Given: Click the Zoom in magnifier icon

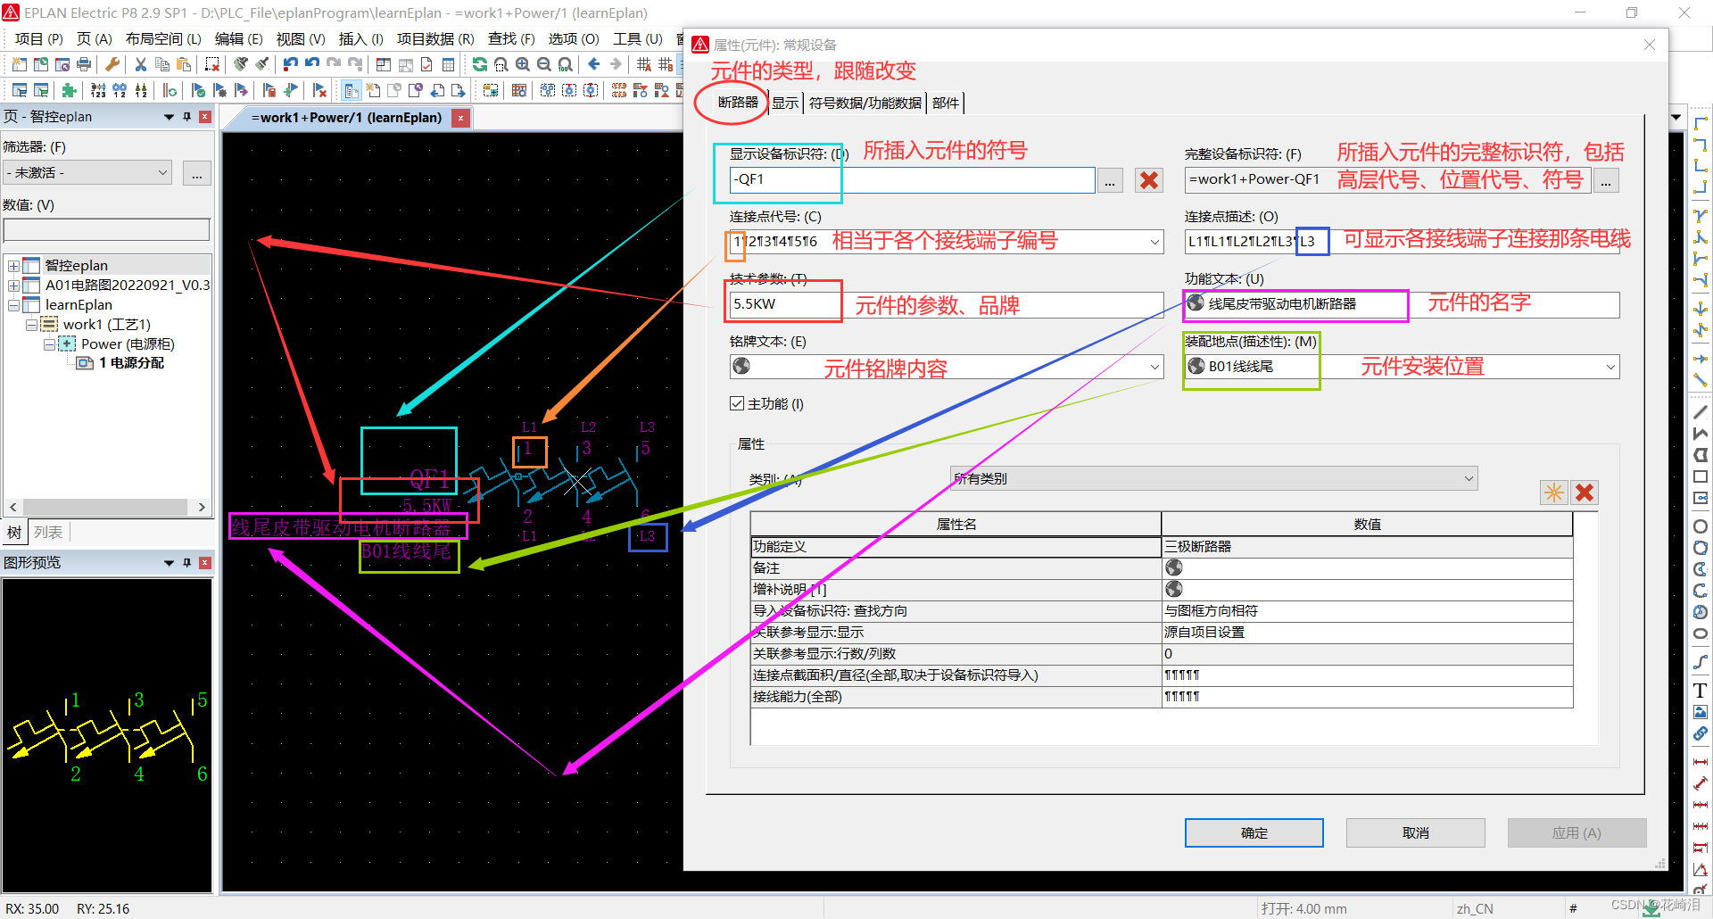Looking at the screenshot, I should [523, 64].
